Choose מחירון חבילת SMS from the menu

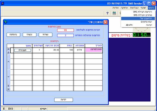tap(138, 15)
